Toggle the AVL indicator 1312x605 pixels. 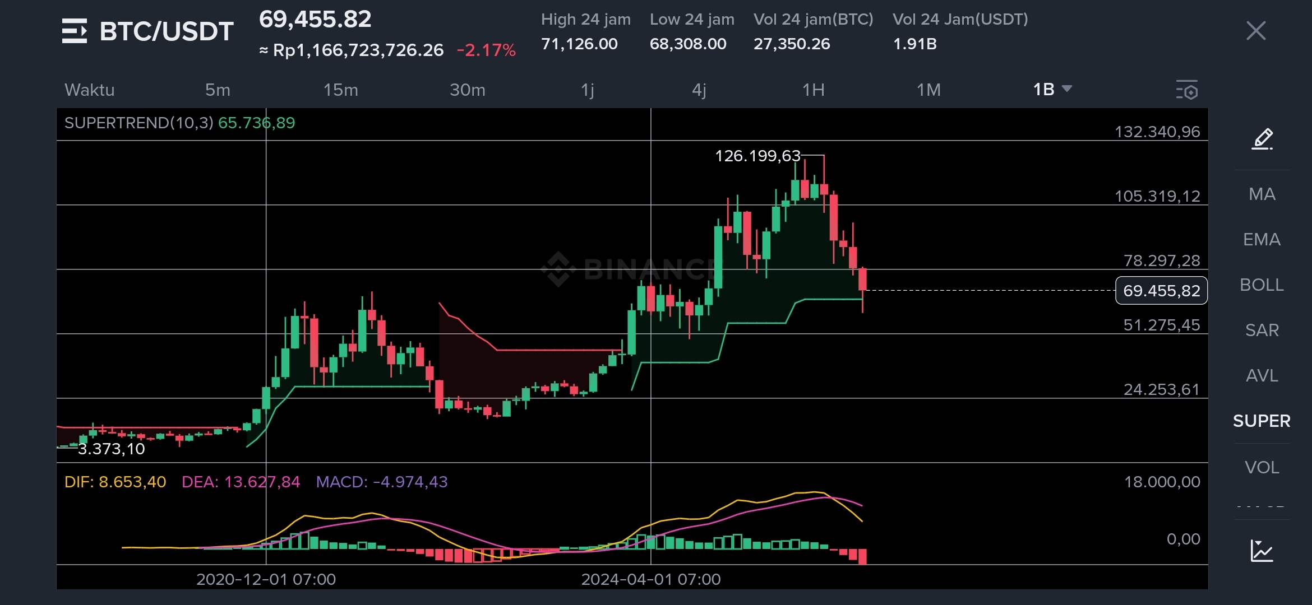click(x=1262, y=376)
